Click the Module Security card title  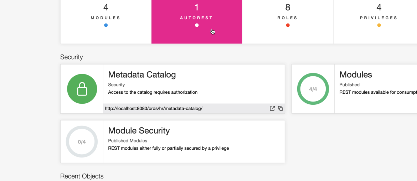[x=139, y=130]
